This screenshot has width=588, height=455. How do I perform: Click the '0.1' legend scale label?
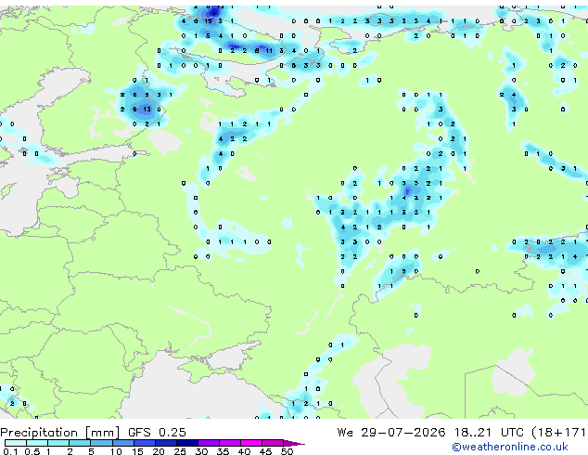pyautogui.click(x=10, y=451)
